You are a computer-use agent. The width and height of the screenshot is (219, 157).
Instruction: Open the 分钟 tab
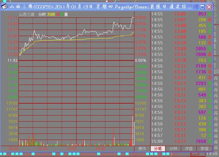click(173, 148)
